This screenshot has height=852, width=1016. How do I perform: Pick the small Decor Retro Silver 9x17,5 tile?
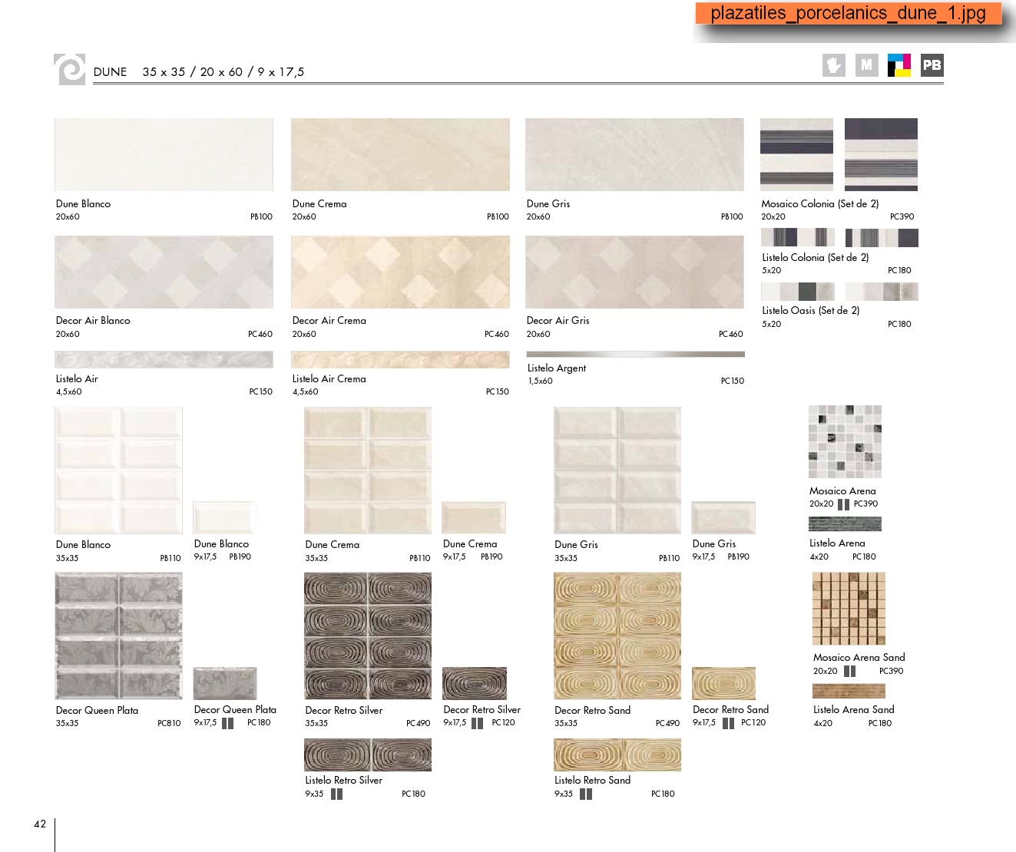click(474, 683)
